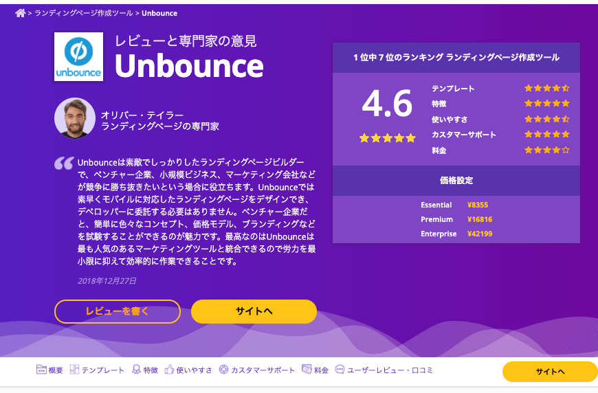This screenshot has width=598, height=393.
Task: Click the large Unbounce heading
Action: pos(189,65)
